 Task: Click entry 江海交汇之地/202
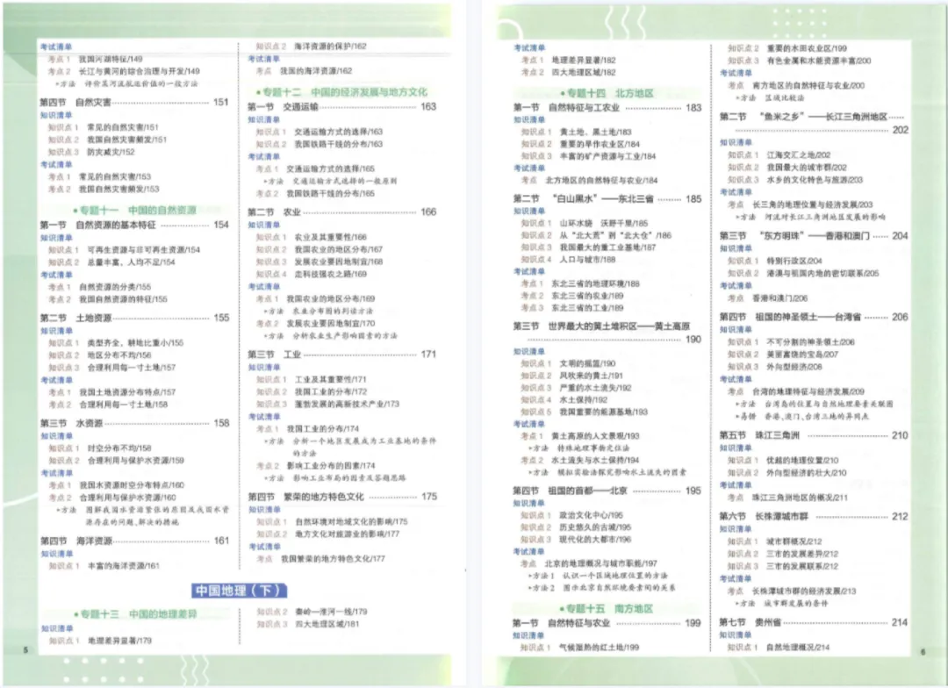[x=799, y=154]
